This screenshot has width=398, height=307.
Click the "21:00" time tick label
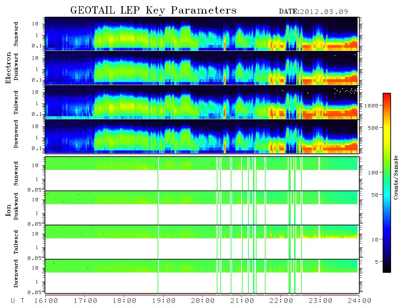243,301
